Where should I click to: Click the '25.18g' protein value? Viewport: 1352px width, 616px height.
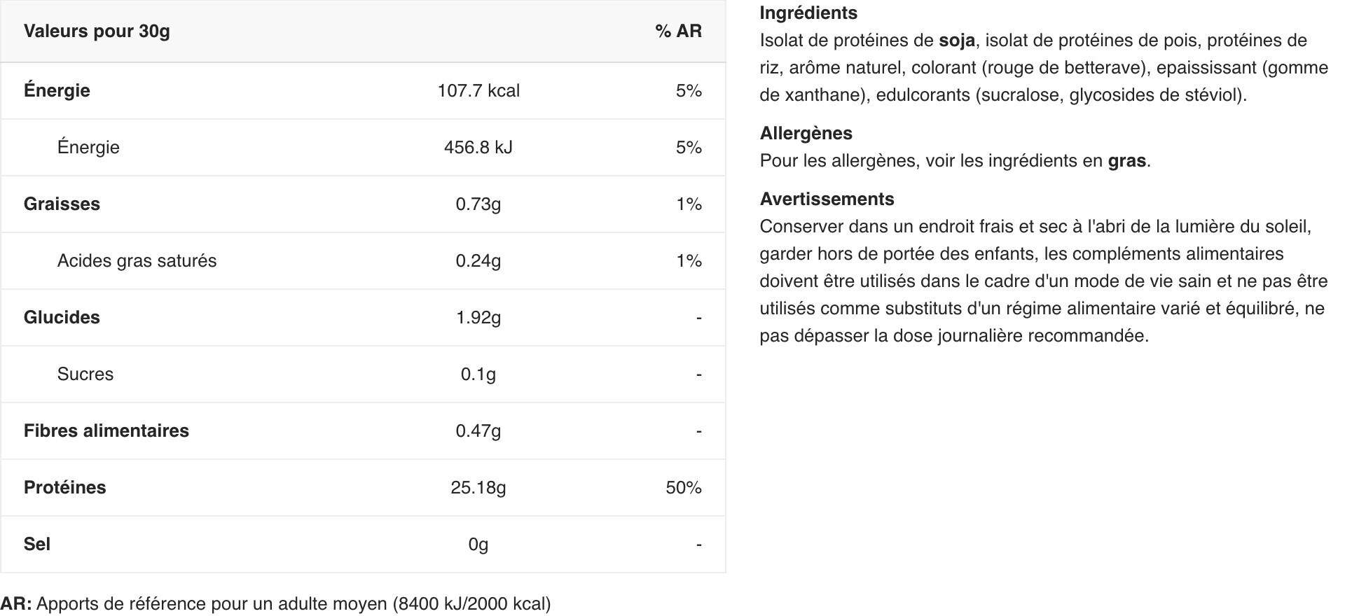pyautogui.click(x=478, y=487)
